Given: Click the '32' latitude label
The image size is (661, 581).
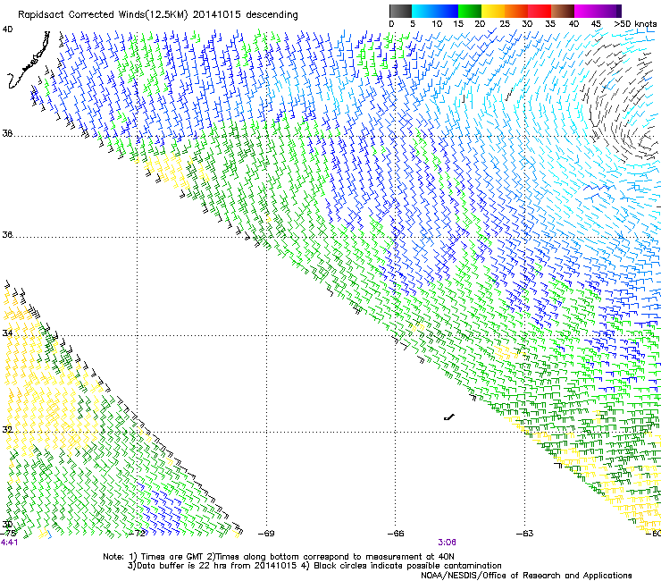Looking at the screenshot, I should pyautogui.click(x=7, y=430).
